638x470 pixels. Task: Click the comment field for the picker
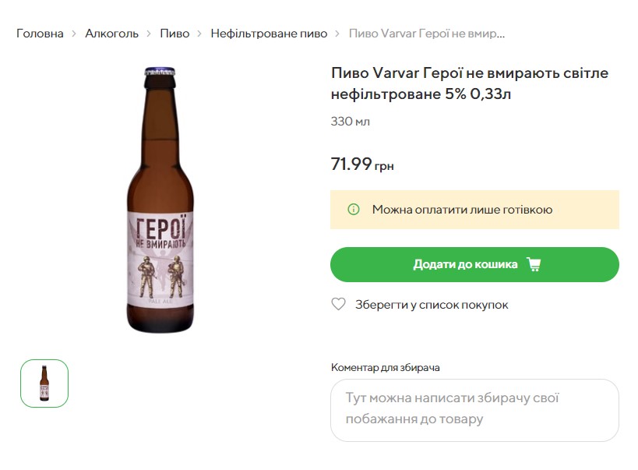pyautogui.click(x=474, y=411)
